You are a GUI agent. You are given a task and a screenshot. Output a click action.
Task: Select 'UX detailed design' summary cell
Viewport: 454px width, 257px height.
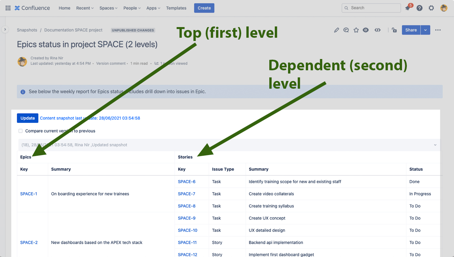(267, 230)
